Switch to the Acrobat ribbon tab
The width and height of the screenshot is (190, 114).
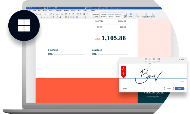coord(85,11)
